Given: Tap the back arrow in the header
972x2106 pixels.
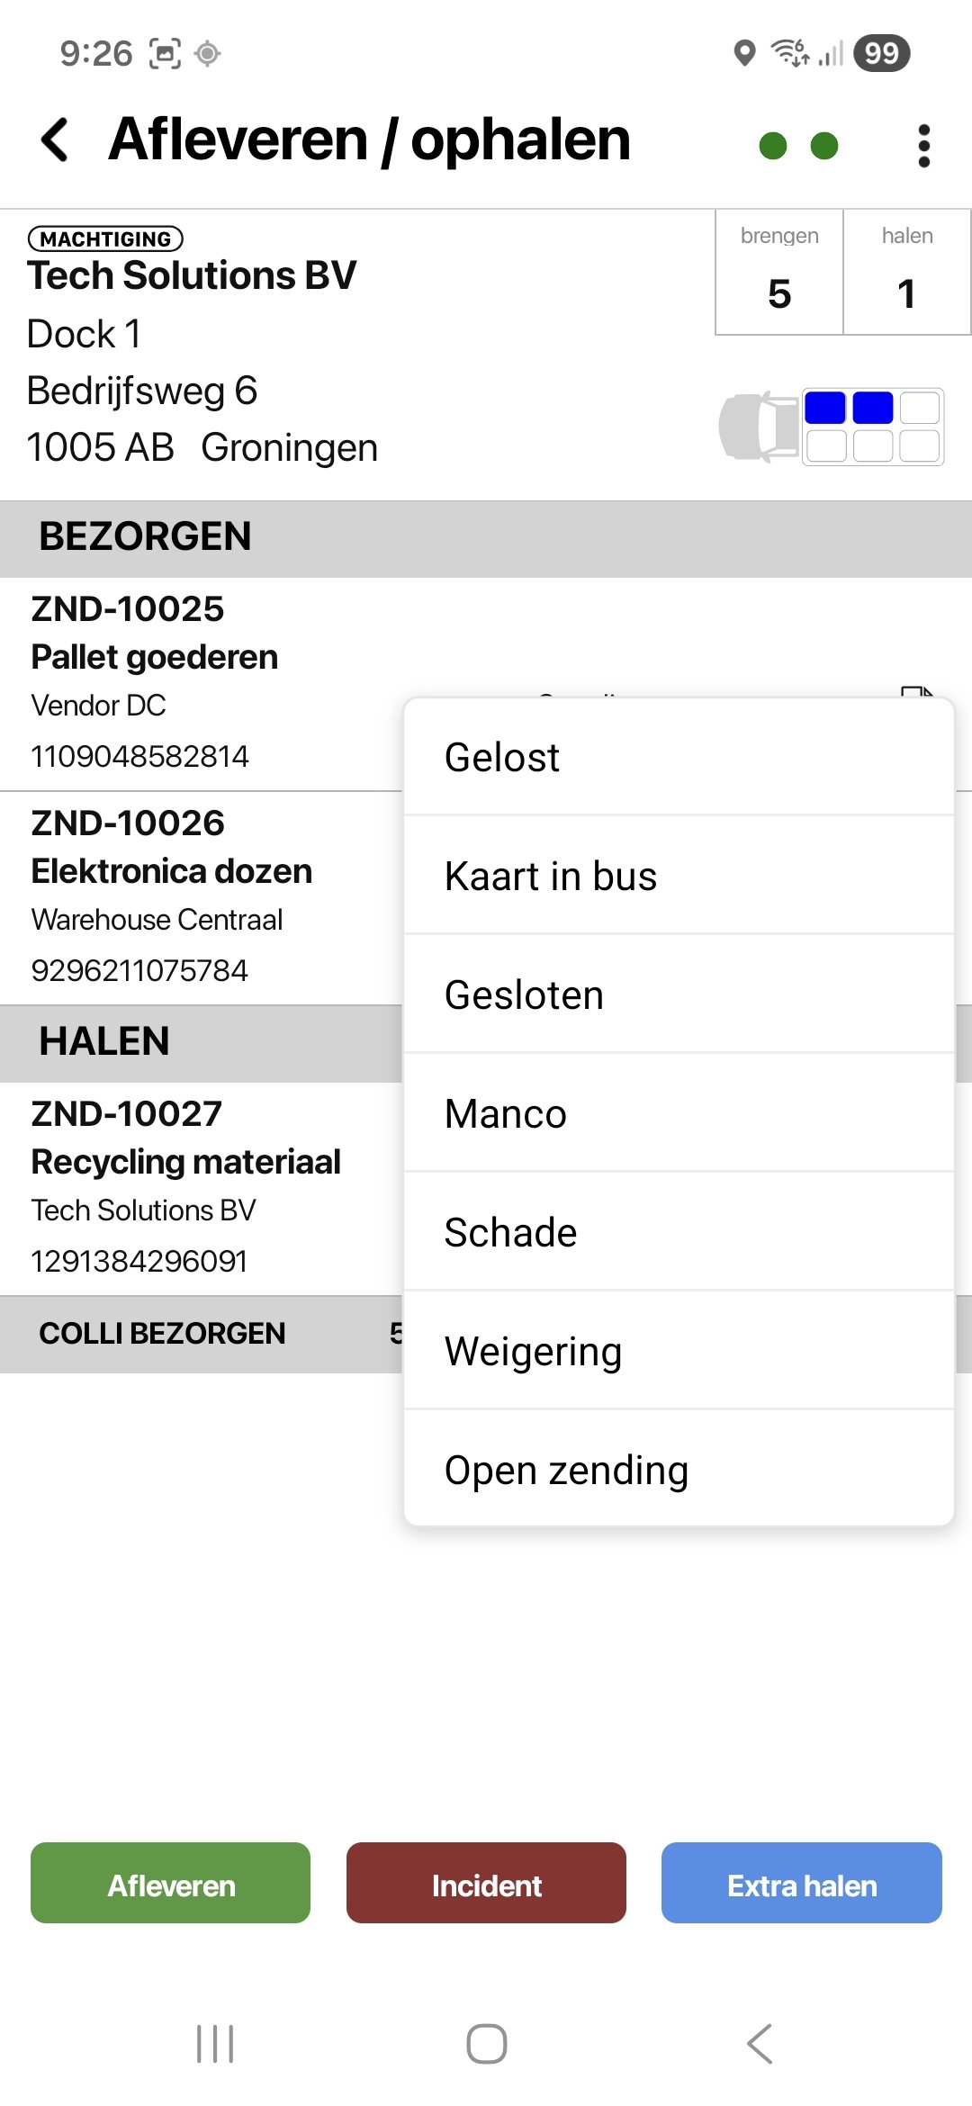Looking at the screenshot, I should pyautogui.click(x=54, y=139).
